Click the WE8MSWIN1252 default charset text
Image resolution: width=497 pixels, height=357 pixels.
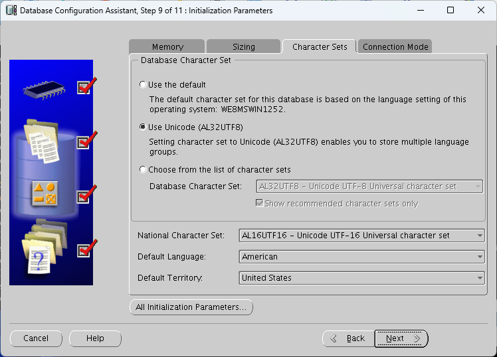[252, 109]
